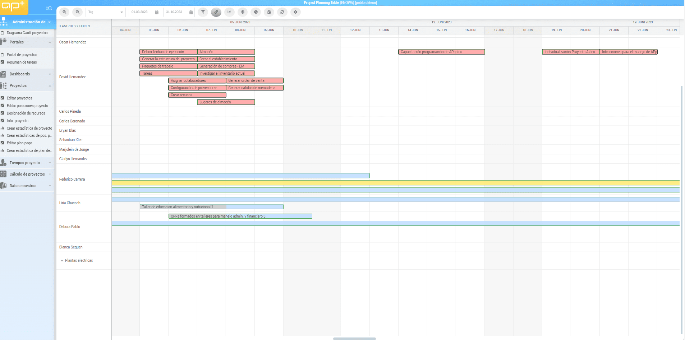Viewport: 685px width, 340px height.
Task: Open Diagrama Gantt proyectos menu item
Action: pos(27,33)
